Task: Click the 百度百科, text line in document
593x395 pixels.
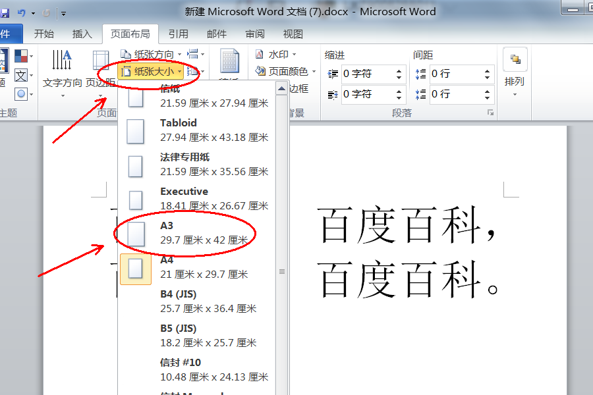Action: click(406, 226)
